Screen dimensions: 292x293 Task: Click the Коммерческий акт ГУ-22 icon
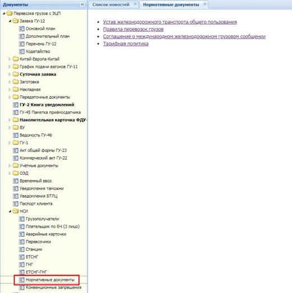tap(16, 158)
